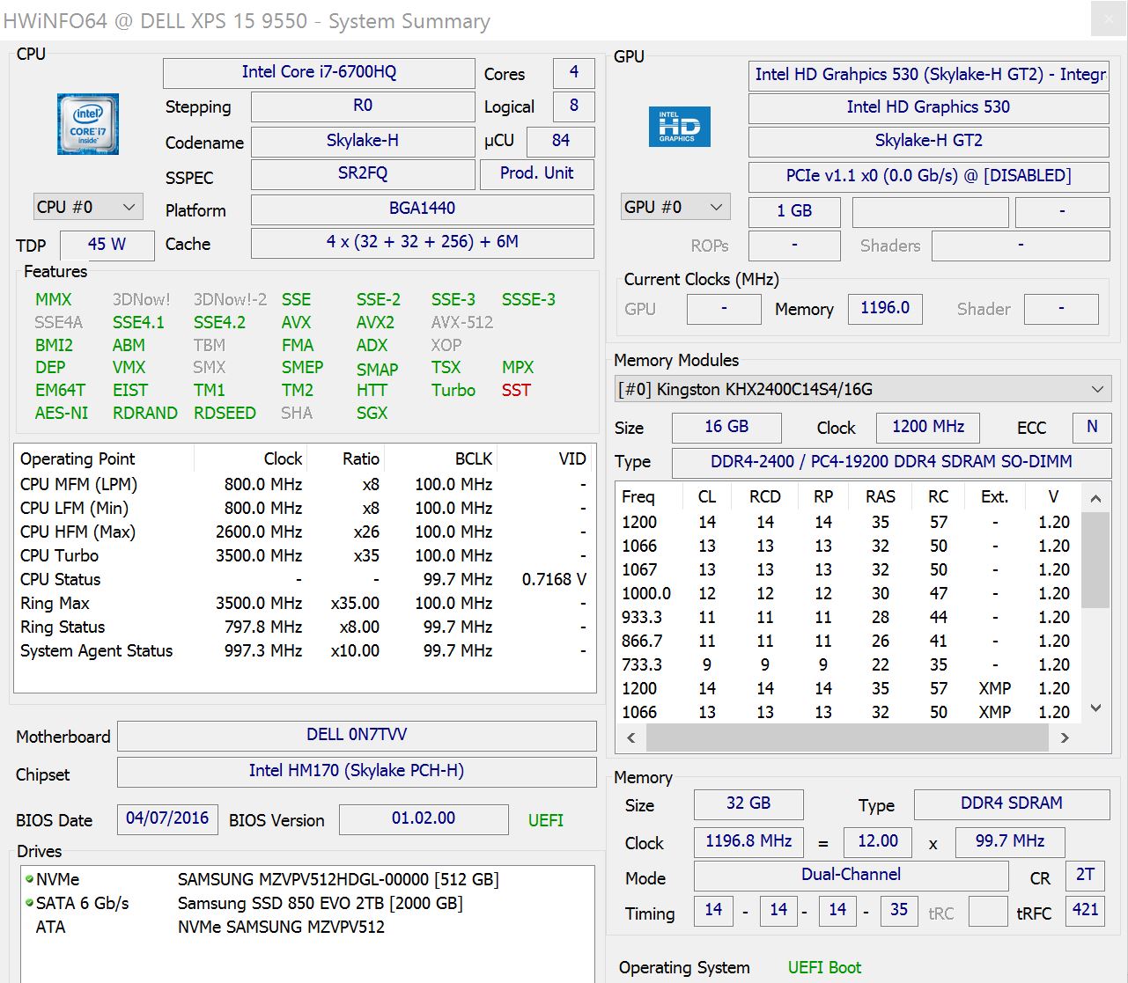Screen dimensions: 1128x983
Task: Select the CPU Turbo operating point row
Action: pyautogui.click(x=304, y=555)
